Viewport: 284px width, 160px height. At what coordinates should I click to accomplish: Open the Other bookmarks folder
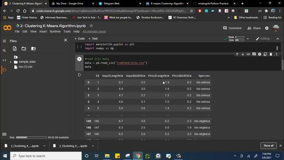246,18
